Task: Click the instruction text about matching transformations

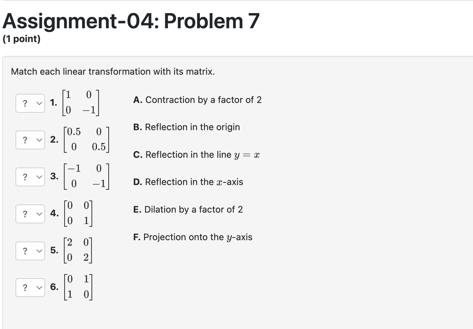Action: 113,72
